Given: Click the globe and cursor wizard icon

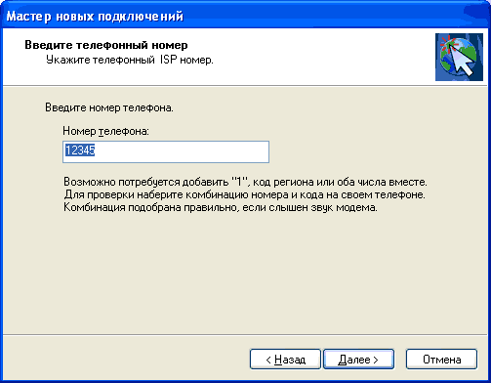Looking at the screenshot, I should [459, 57].
